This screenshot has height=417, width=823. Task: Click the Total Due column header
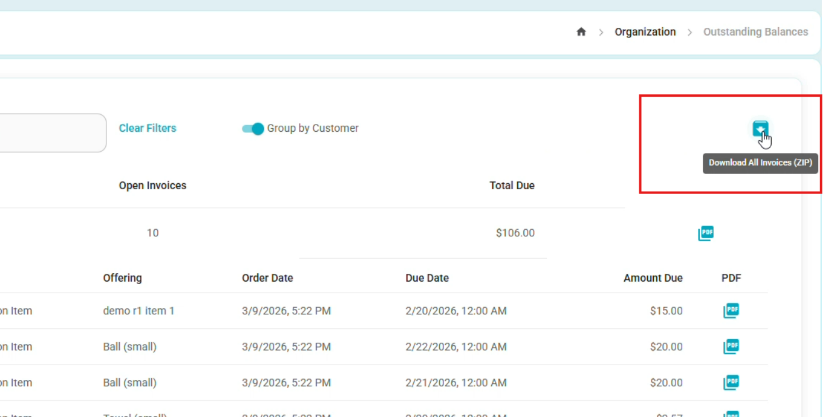[x=512, y=186]
